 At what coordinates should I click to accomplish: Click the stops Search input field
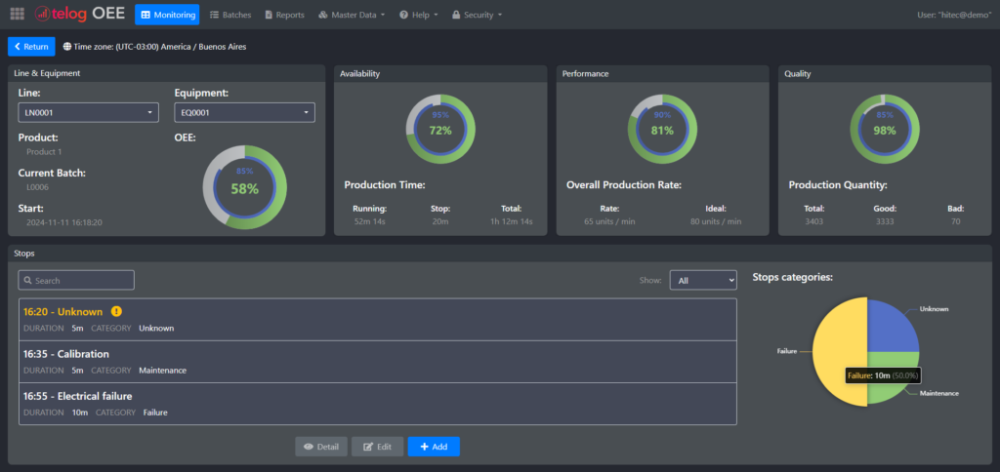tap(76, 281)
